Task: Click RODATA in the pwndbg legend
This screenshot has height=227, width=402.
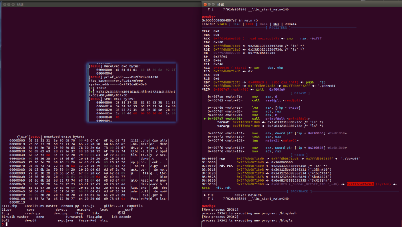Action: 290,24
